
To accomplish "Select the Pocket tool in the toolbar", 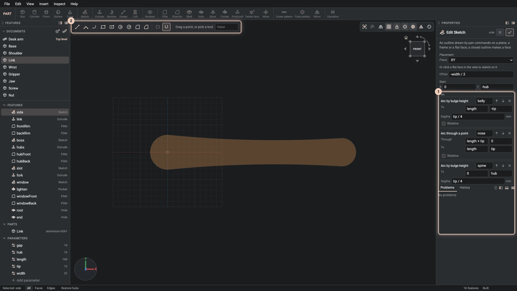I will (225, 14).
